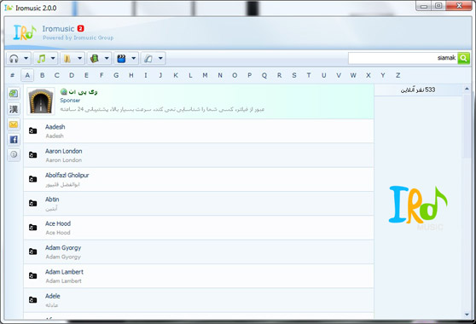Image resolution: width=476 pixels, height=324 pixels.
Task: Open the Aadesh artist entry
Action: [x=199, y=131]
